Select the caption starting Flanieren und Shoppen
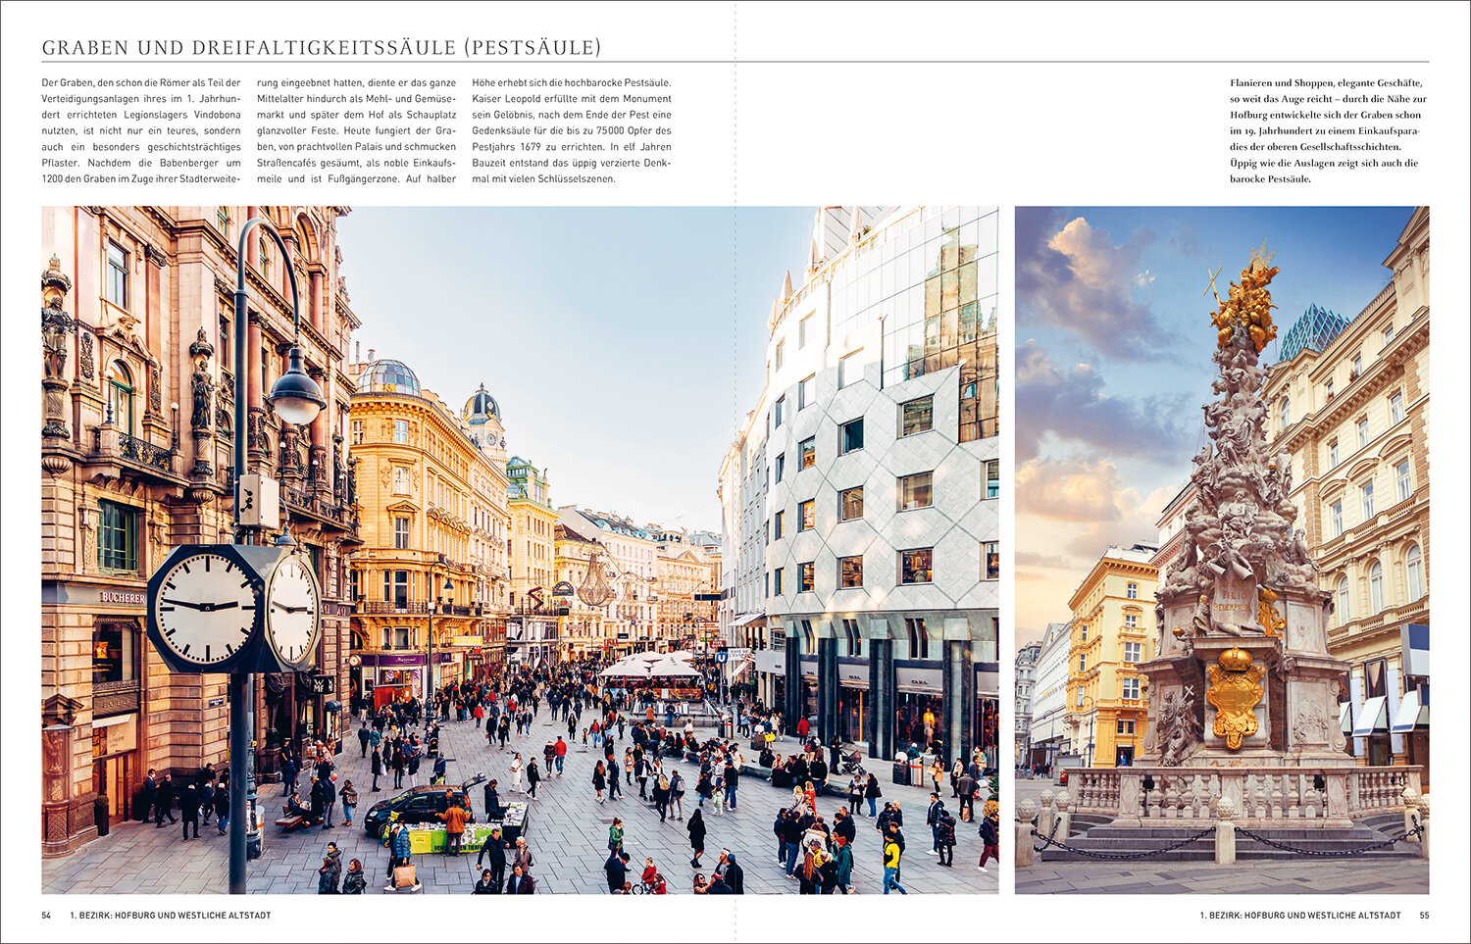1471x944 pixels. 1328,130
